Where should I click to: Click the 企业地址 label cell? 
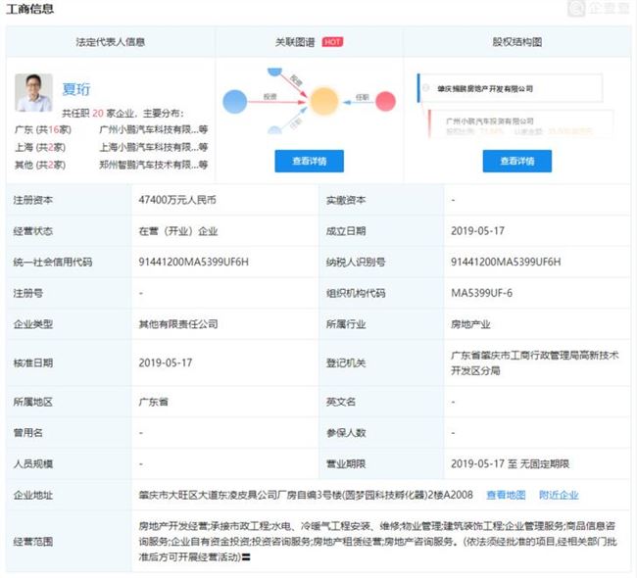pyautogui.click(x=69, y=495)
